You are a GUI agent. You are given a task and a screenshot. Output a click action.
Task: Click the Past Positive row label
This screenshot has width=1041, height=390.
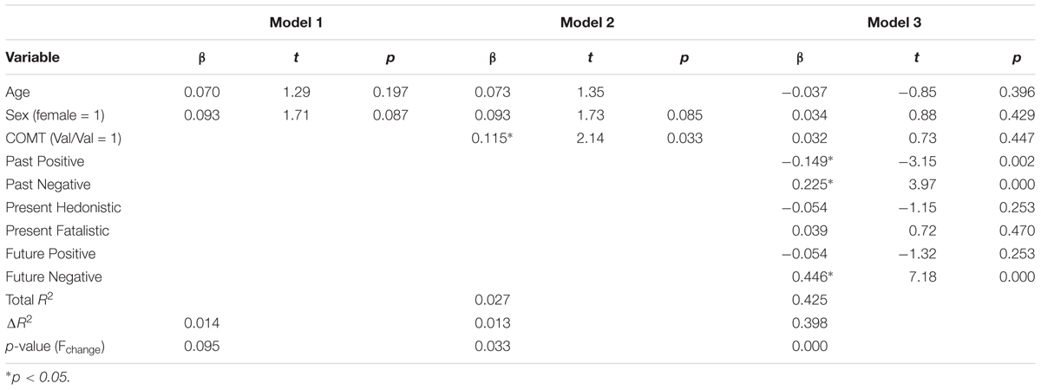tap(40, 160)
